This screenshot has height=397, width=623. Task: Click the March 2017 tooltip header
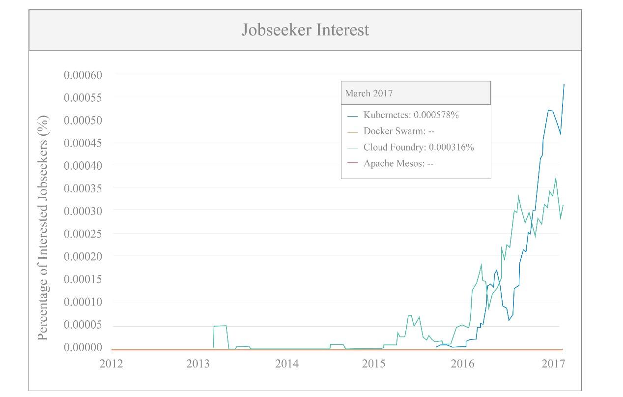(x=369, y=93)
